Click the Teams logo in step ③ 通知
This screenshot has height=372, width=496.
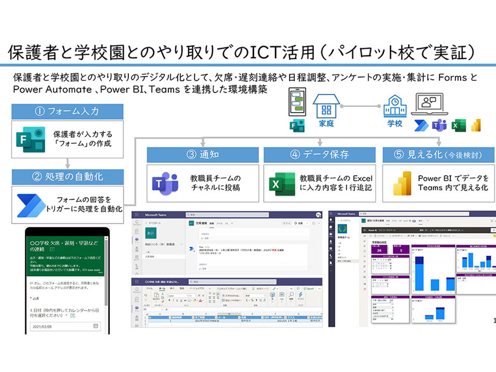165,184
